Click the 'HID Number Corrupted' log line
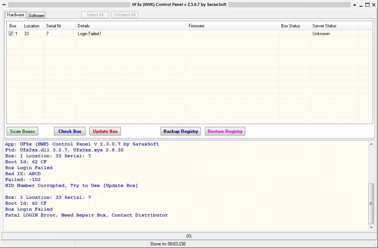The height and width of the screenshot is (248, 378). 71,186
